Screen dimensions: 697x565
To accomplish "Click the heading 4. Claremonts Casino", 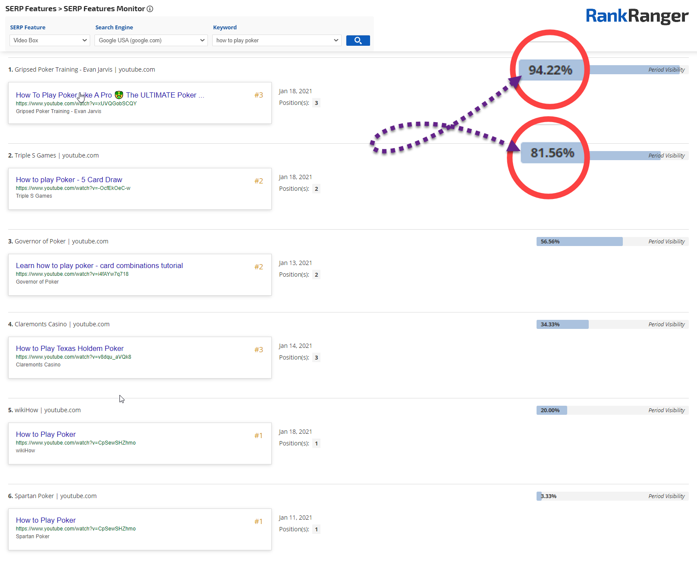I will click(59, 324).
